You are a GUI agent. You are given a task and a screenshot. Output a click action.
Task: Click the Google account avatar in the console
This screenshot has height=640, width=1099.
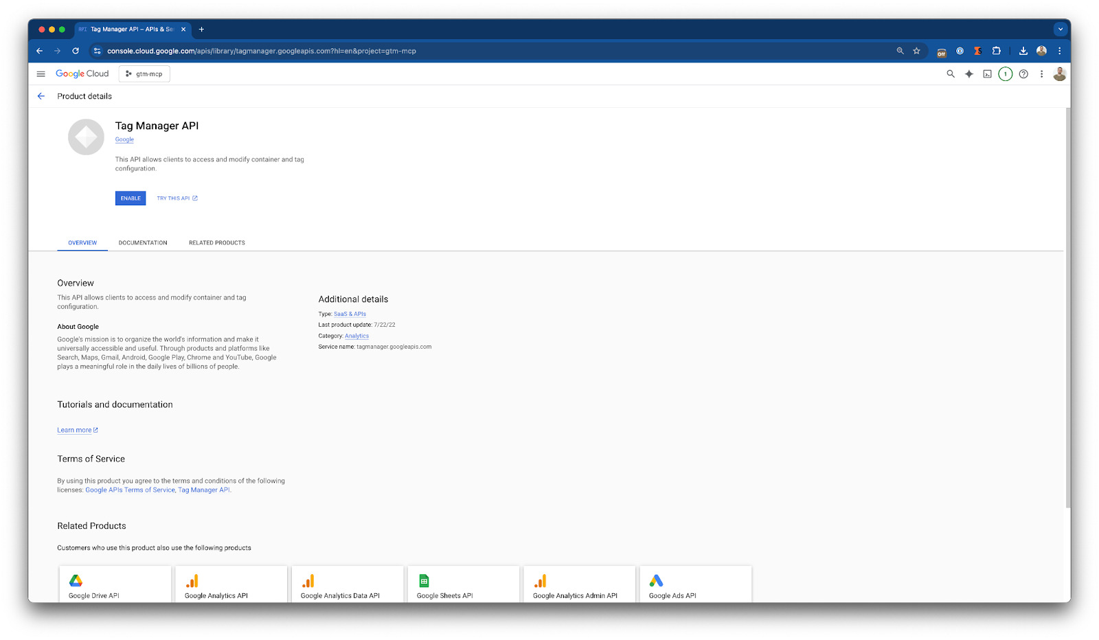1060,74
